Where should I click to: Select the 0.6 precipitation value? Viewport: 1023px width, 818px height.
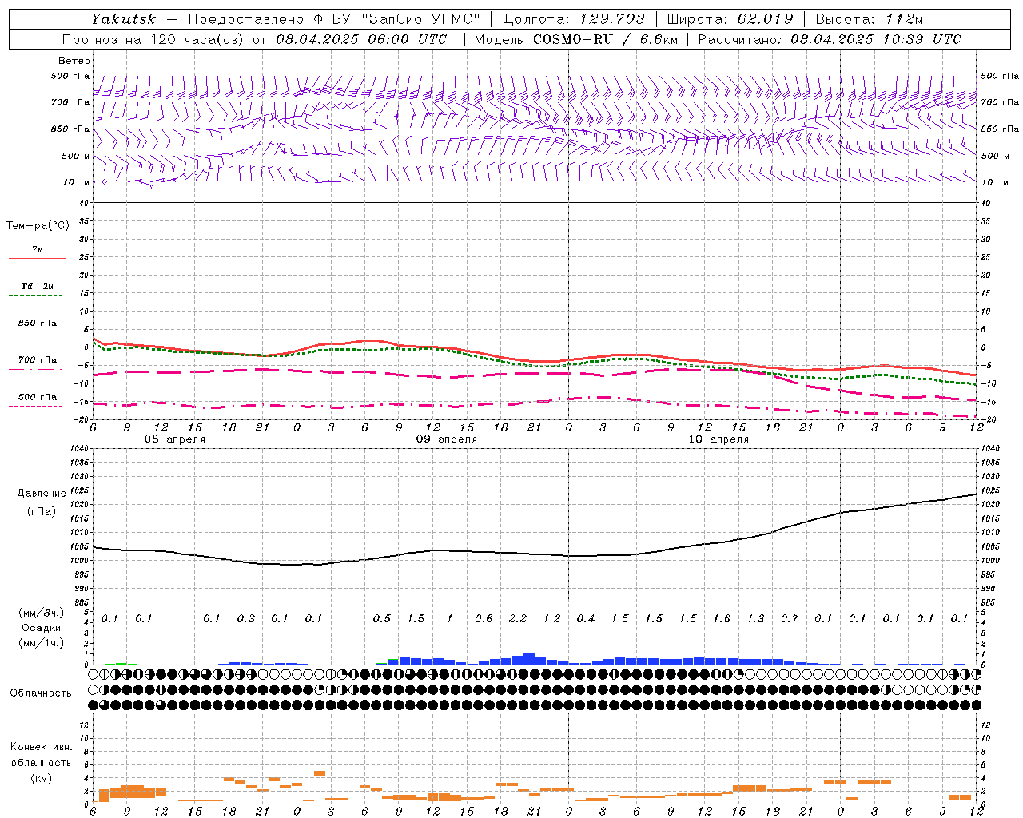click(x=484, y=619)
